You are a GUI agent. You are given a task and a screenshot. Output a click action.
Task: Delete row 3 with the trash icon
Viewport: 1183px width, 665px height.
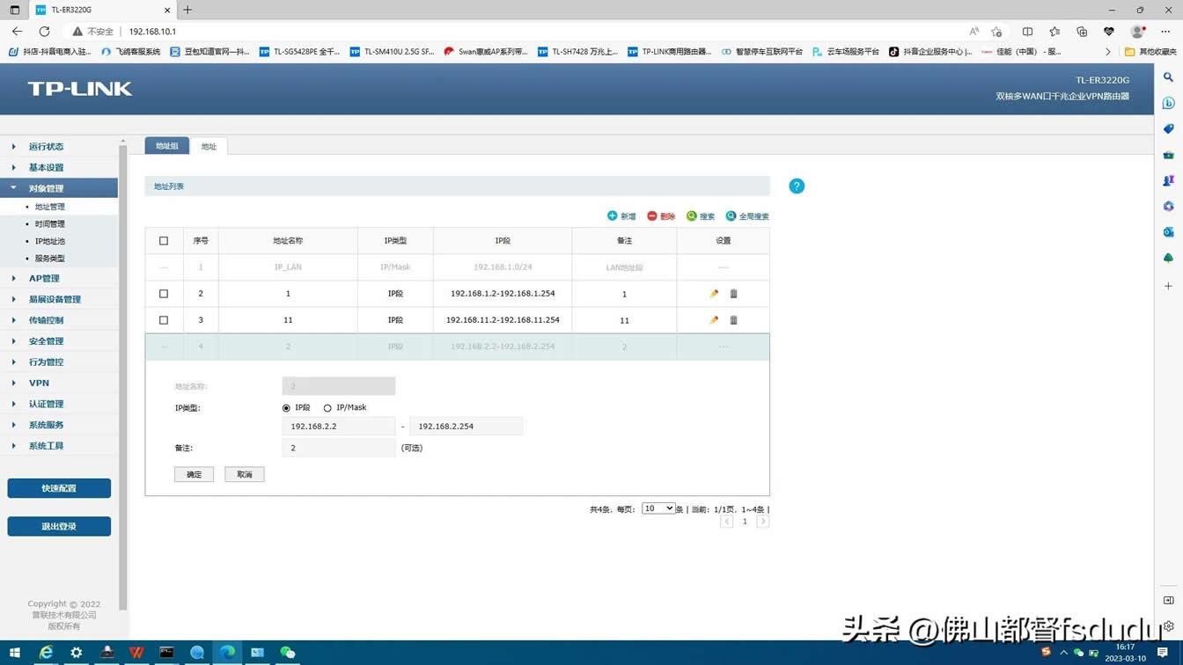coord(733,320)
